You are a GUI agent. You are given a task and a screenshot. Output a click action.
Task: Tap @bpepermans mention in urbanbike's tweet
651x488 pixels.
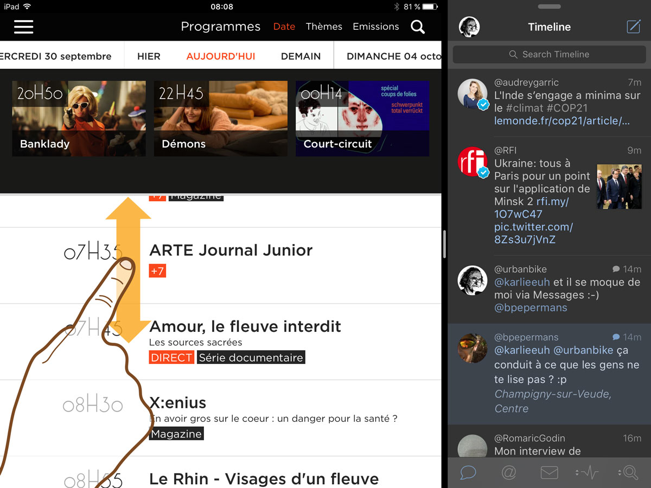(531, 307)
